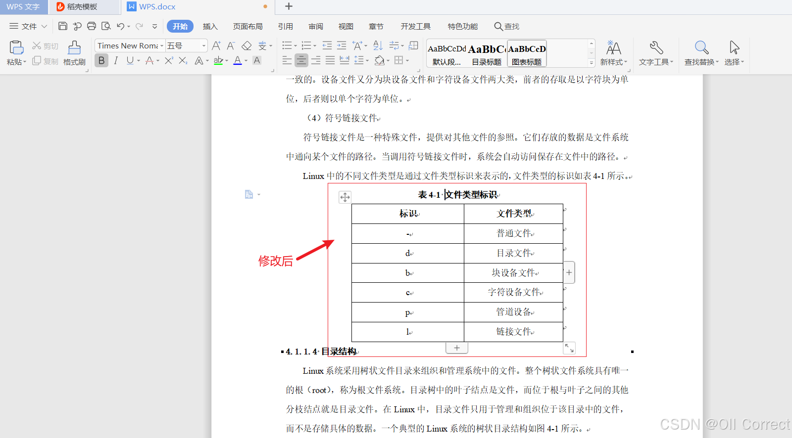Open customize quick access toolbar dropdown
The height and width of the screenshot is (438, 792).
[154, 26]
